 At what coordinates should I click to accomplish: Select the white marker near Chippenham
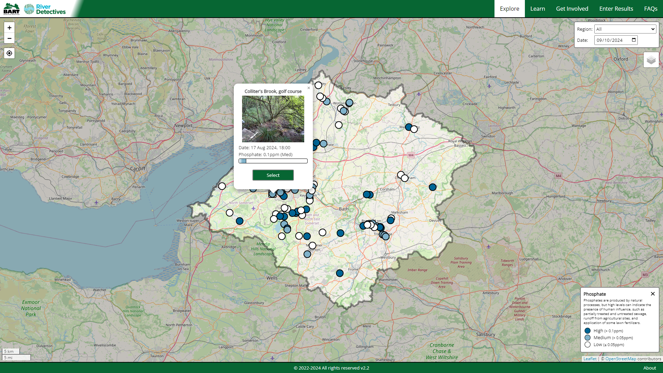click(405, 178)
